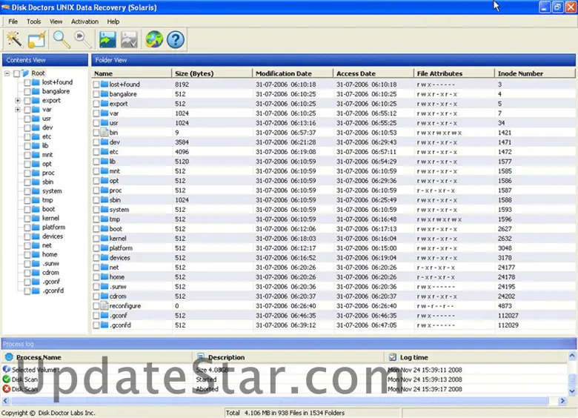
Task: Check the Root checkbox in tree
Action: tap(16, 73)
